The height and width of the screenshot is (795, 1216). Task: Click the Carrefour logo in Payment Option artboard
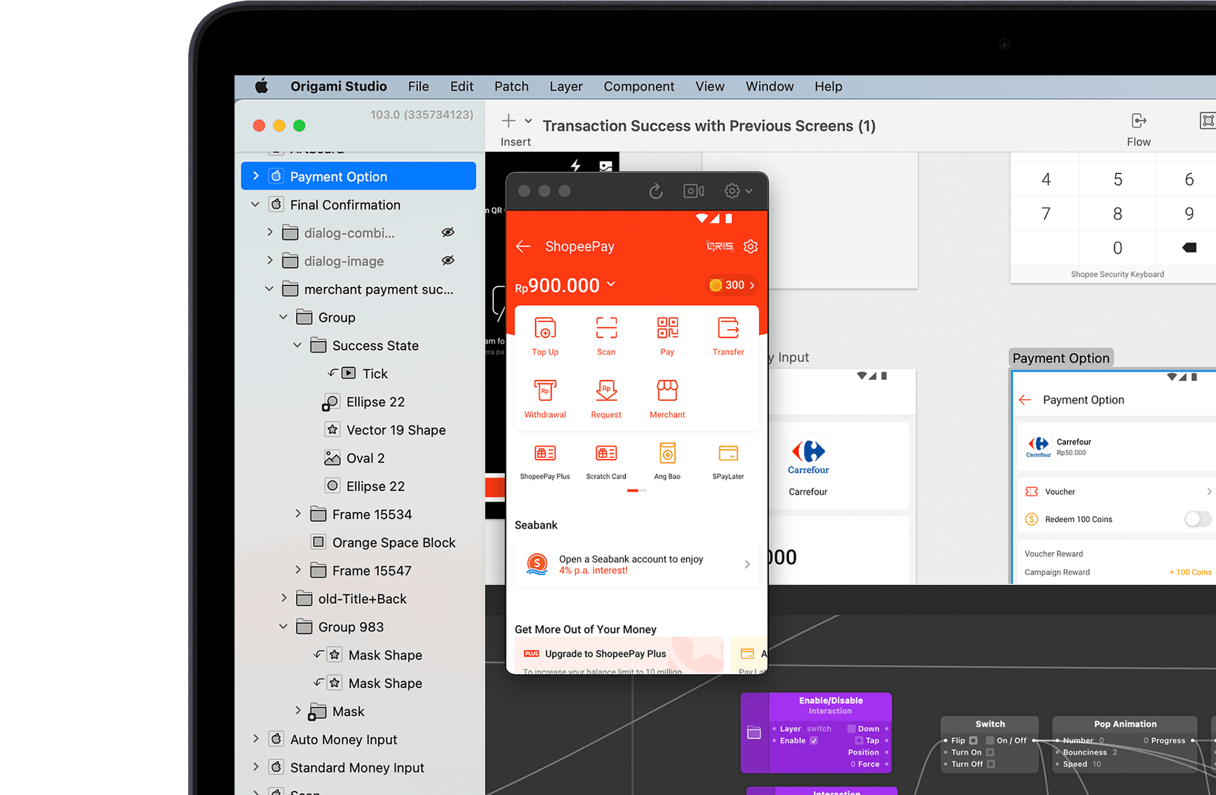point(1038,446)
